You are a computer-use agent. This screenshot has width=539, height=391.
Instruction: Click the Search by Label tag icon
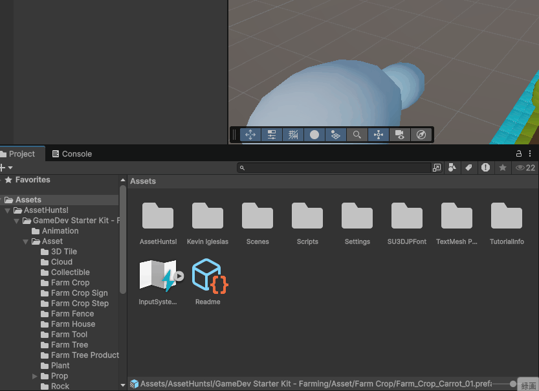(468, 168)
